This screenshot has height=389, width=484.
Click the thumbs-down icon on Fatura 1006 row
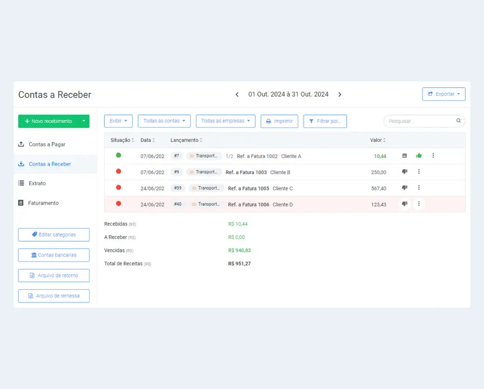404,204
